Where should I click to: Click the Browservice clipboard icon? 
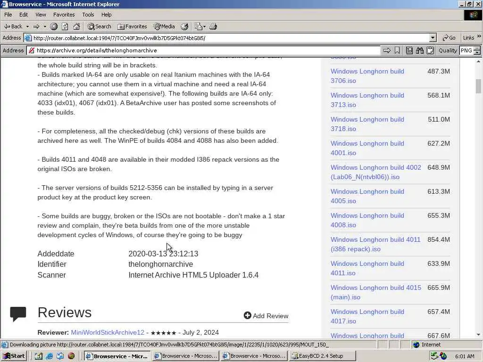[430, 50]
